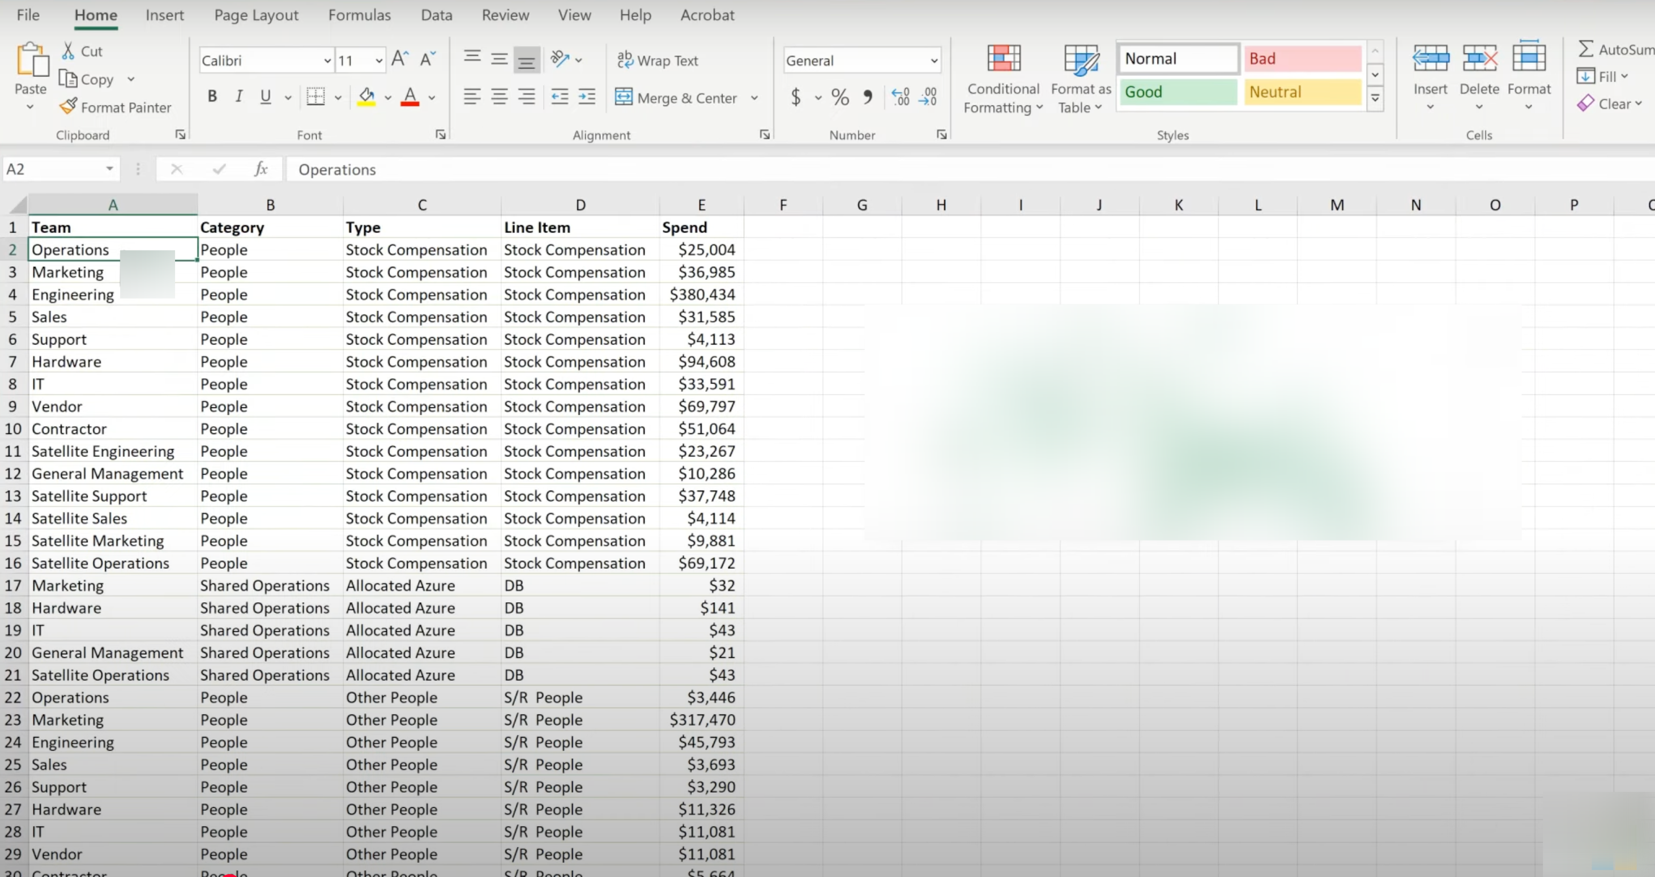Click the Increase Decimal icon

[x=900, y=97]
